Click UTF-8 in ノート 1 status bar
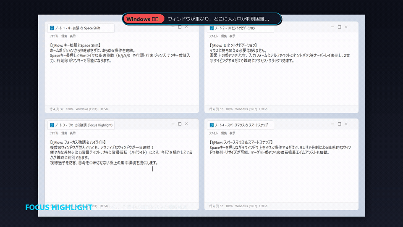Image resolution: width=403 pixels, height=227 pixels. (104, 109)
